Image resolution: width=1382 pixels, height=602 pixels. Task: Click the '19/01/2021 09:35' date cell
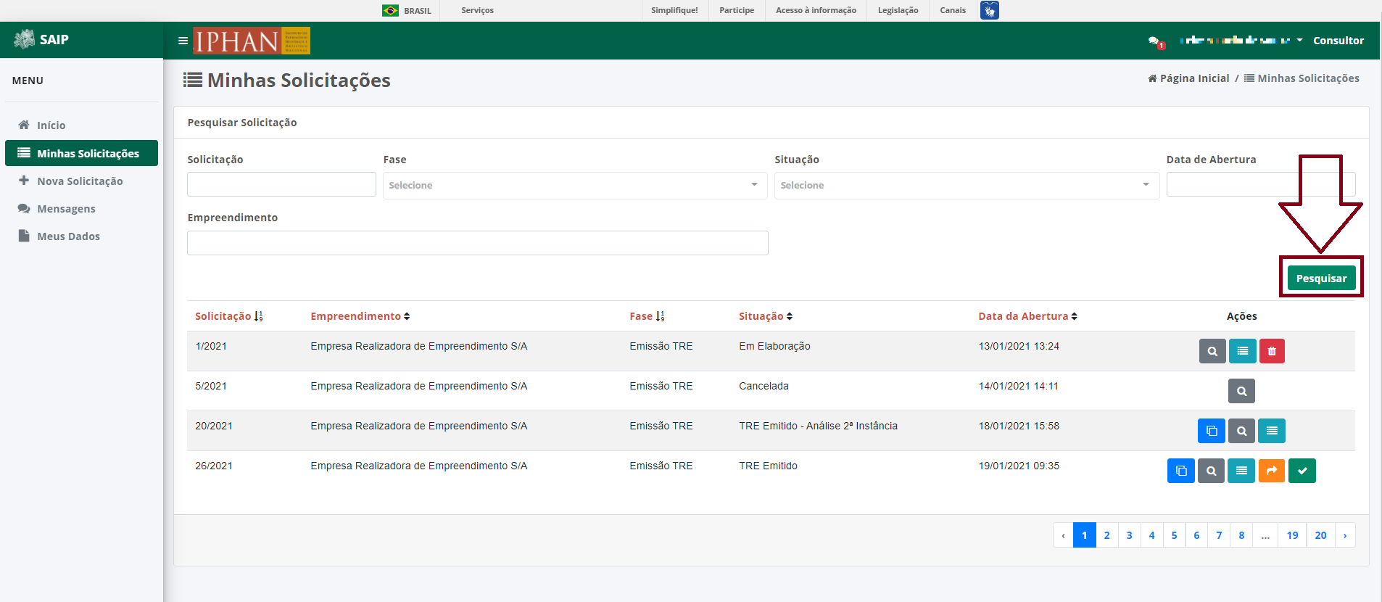[1019, 466]
